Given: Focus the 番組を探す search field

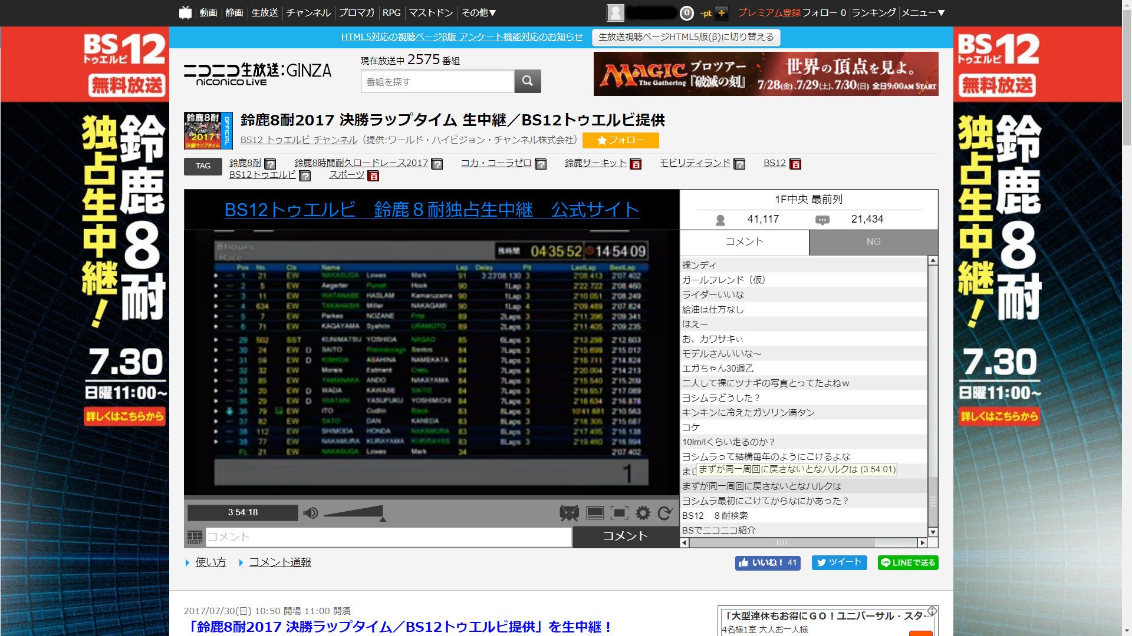Looking at the screenshot, I should click(x=437, y=81).
